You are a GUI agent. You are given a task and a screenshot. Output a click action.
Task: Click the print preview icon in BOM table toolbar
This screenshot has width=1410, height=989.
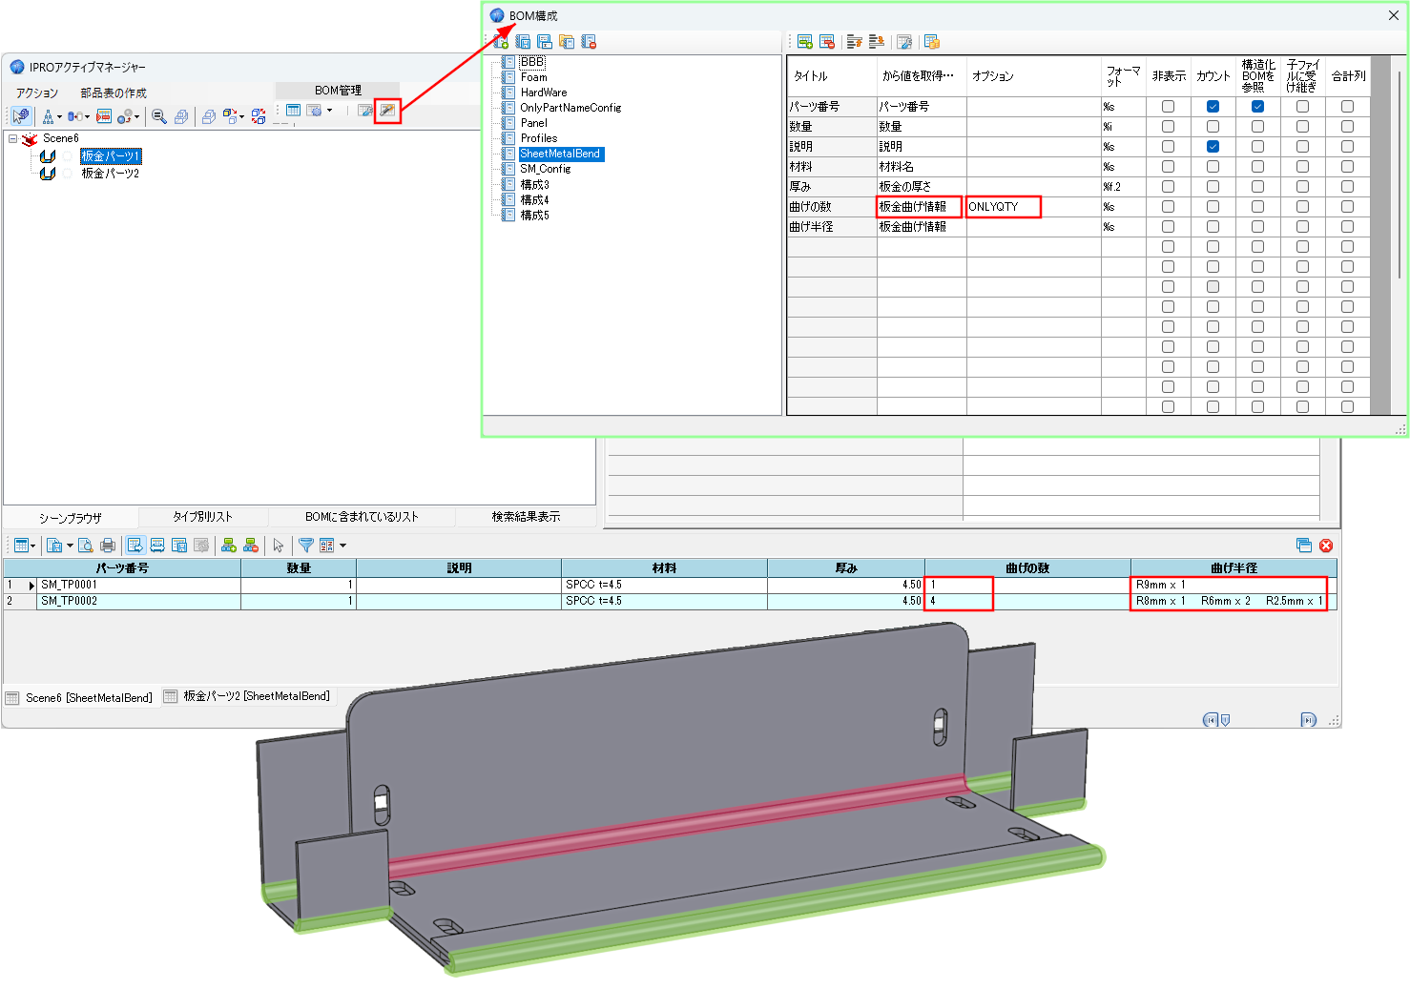pyautogui.click(x=86, y=546)
